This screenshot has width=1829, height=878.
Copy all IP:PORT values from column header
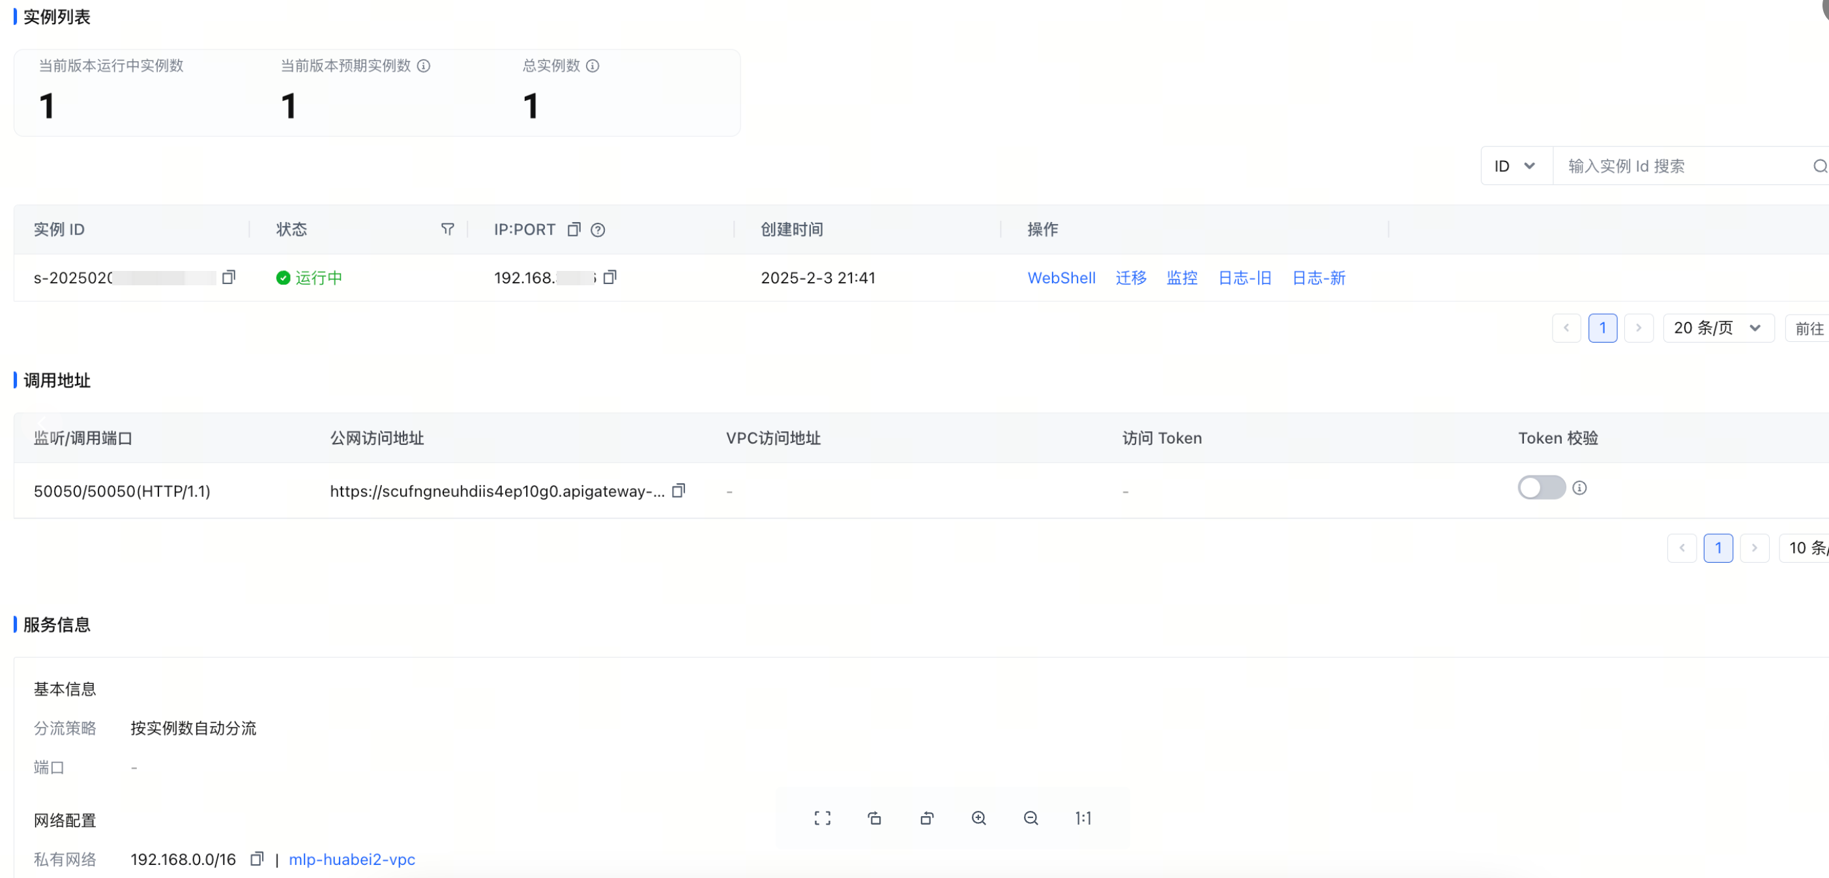click(574, 229)
